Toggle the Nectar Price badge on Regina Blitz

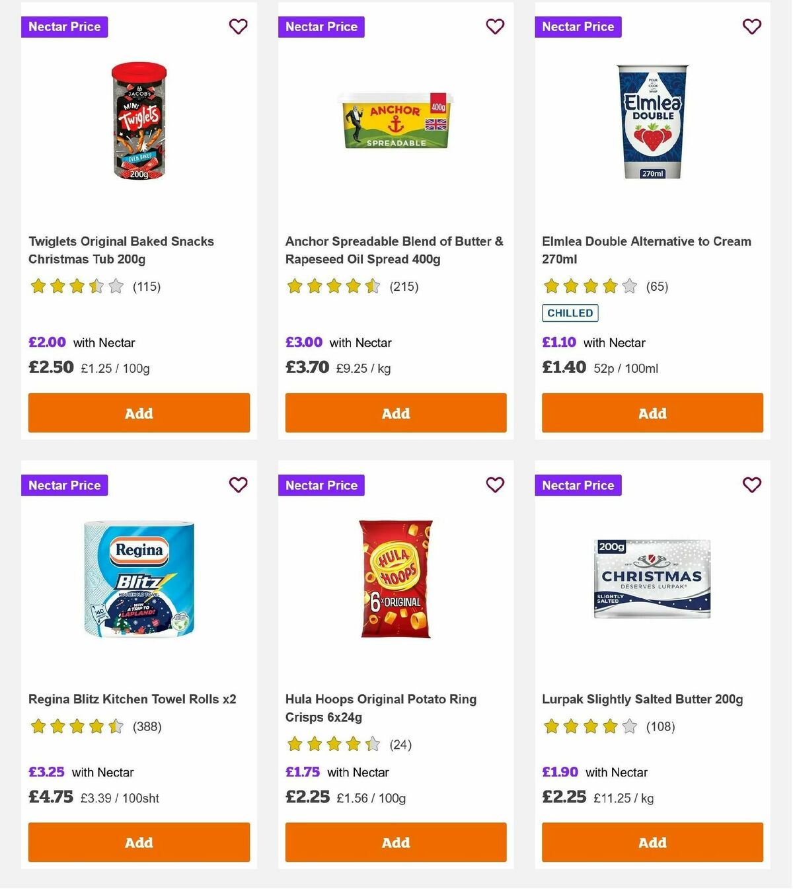[x=64, y=484]
